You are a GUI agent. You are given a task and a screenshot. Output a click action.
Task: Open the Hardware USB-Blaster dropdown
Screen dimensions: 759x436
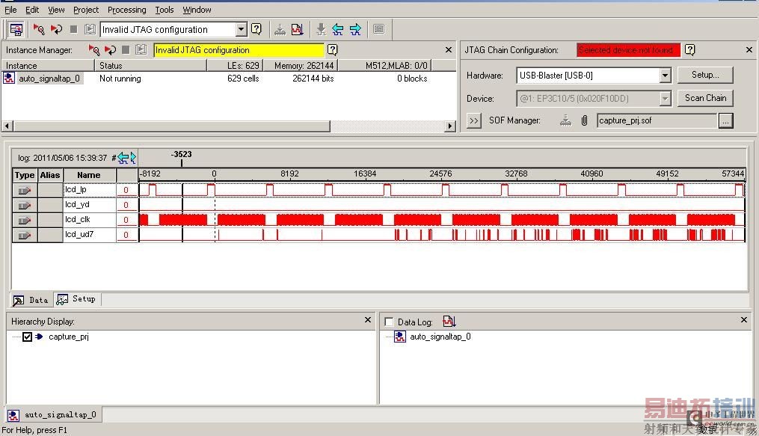(x=665, y=76)
